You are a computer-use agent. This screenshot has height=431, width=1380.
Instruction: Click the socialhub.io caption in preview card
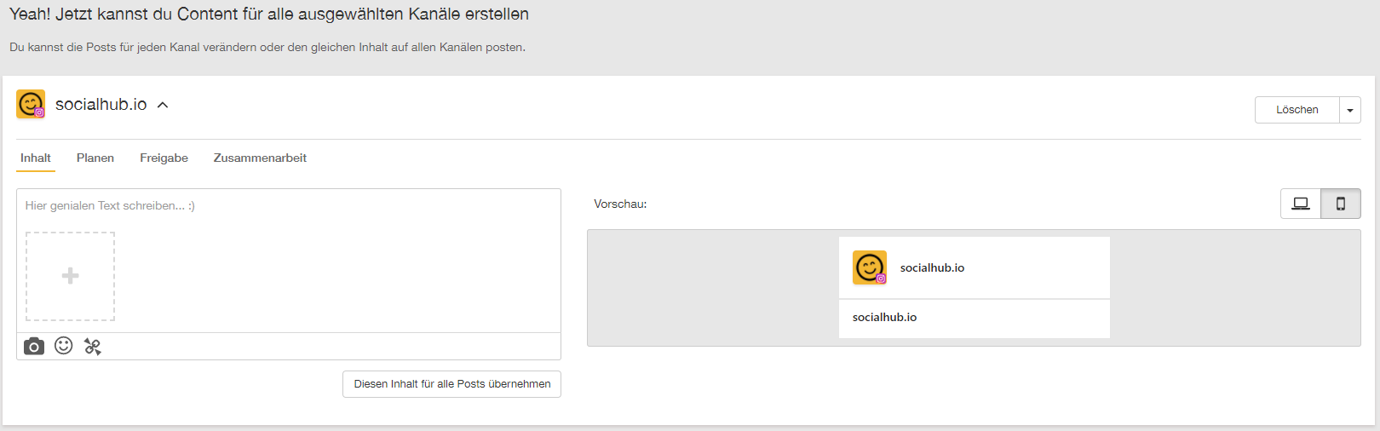coord(884,318)
